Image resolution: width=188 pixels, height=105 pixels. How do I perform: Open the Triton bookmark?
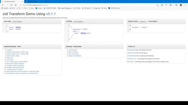[x=24, y=8]
